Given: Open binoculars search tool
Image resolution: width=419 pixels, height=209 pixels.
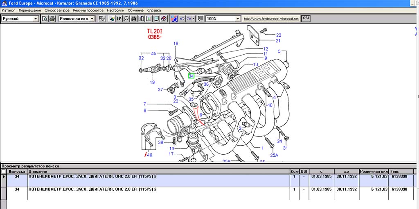Looking at the screenshot, I should point(134,19).
